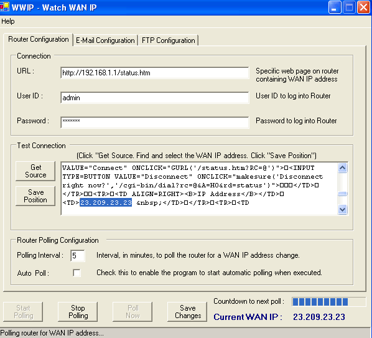Switch to the FTP Configuration tab
372x338 pixels.
click(x=169, y=40)
